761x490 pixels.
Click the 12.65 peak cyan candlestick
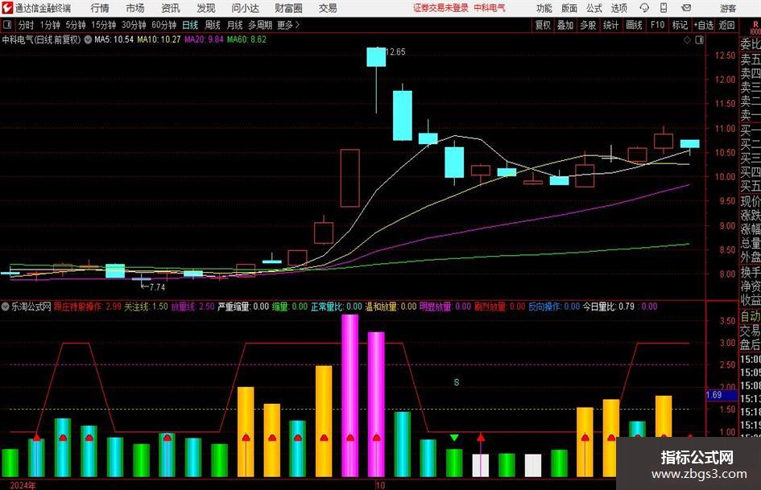point(376,57)
